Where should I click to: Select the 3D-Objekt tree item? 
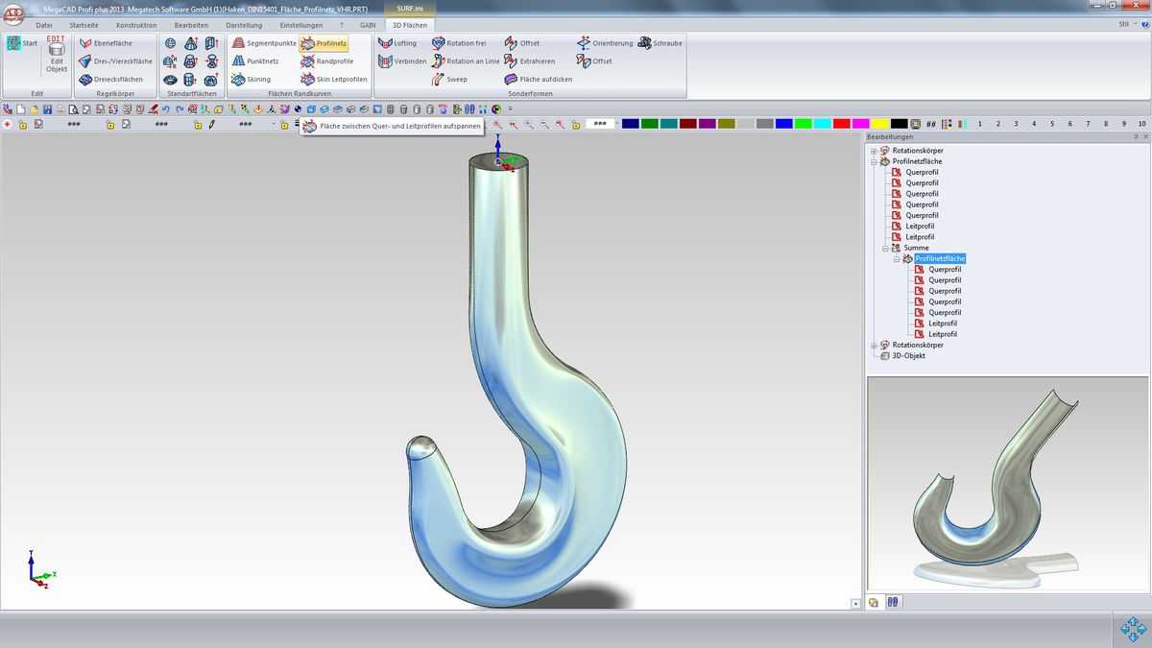click(x=908, y=355)
